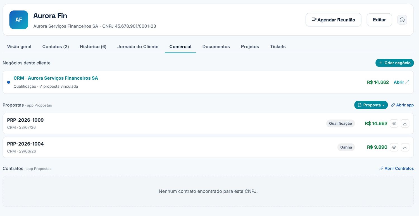Image resolution: width=419 pixels, height=216 pixels.
Task: Download proposal PRP-2026-1004
Action: click(405, 147)
